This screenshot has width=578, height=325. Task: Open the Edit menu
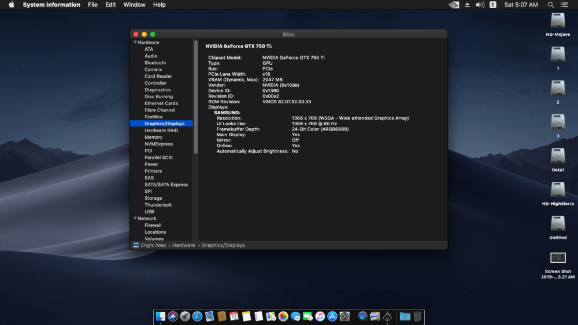(x=110, y=5)
